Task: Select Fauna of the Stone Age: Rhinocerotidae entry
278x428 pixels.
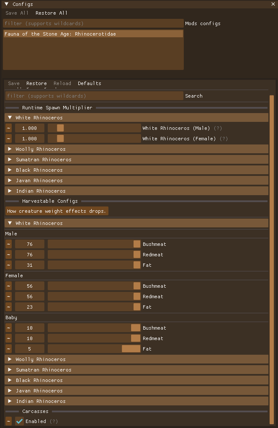Action: [93, 34]
